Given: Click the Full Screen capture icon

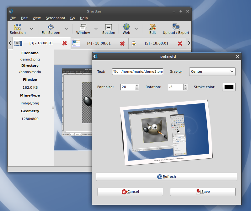Looking at the screenshot, I should [x=51, y=29].
